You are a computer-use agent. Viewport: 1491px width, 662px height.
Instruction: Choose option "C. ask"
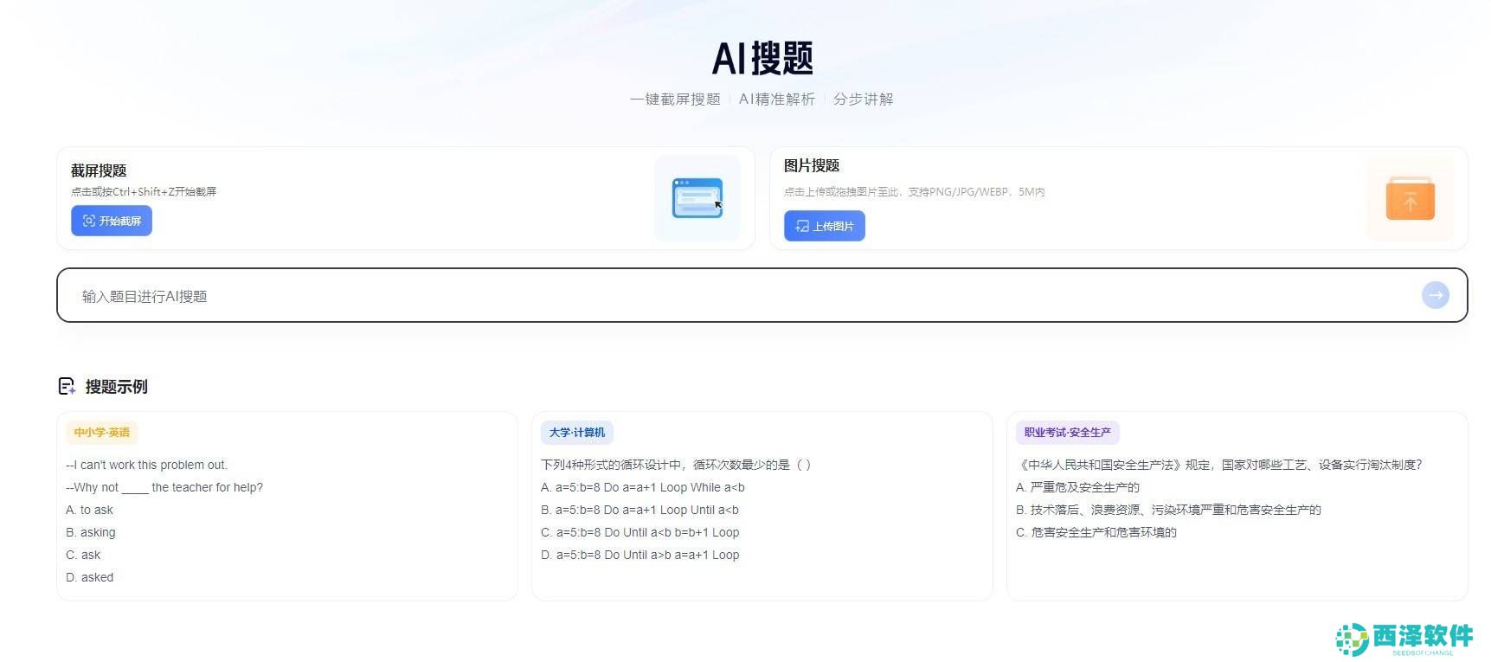(x=83, y=555)
